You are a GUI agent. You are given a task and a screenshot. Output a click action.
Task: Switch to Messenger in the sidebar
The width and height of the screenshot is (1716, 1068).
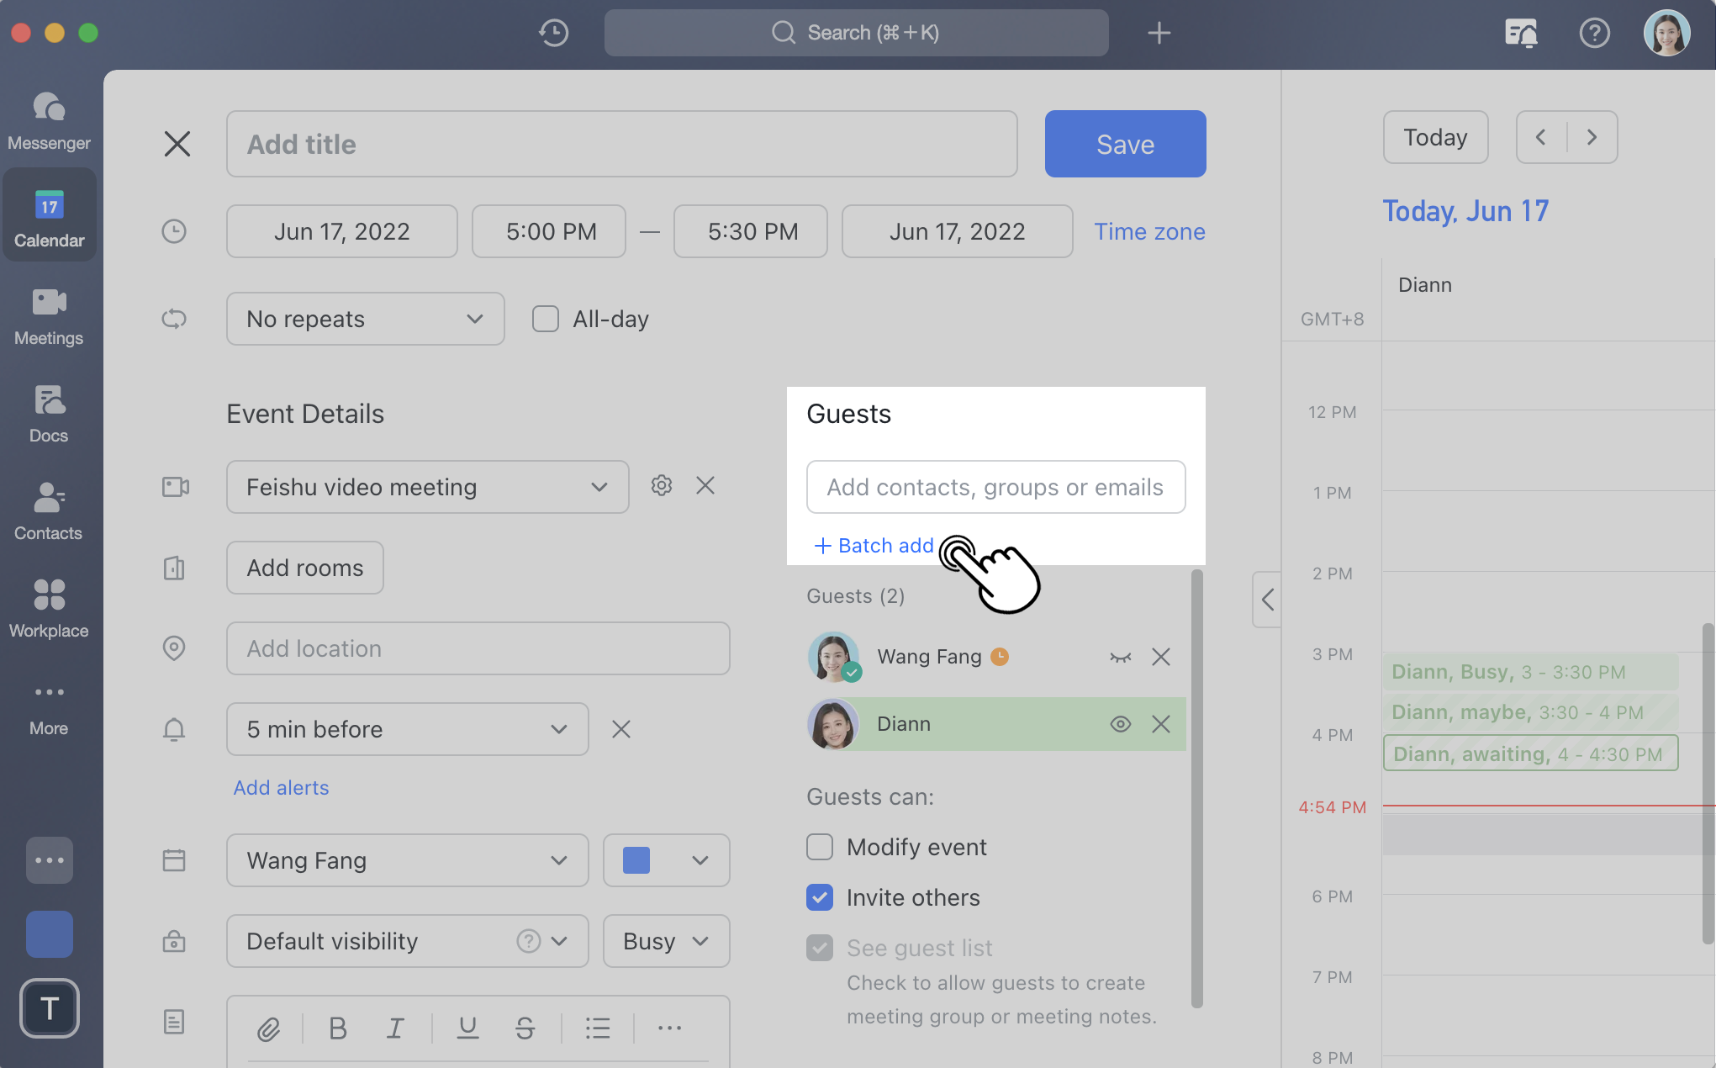coord(49,119)
